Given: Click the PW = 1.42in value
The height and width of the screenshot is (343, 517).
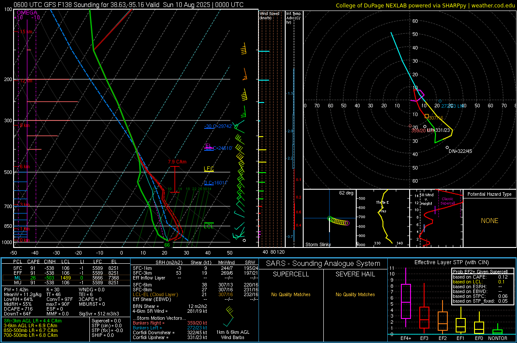Looking at the screenshot, I should (x=16, y=290).
